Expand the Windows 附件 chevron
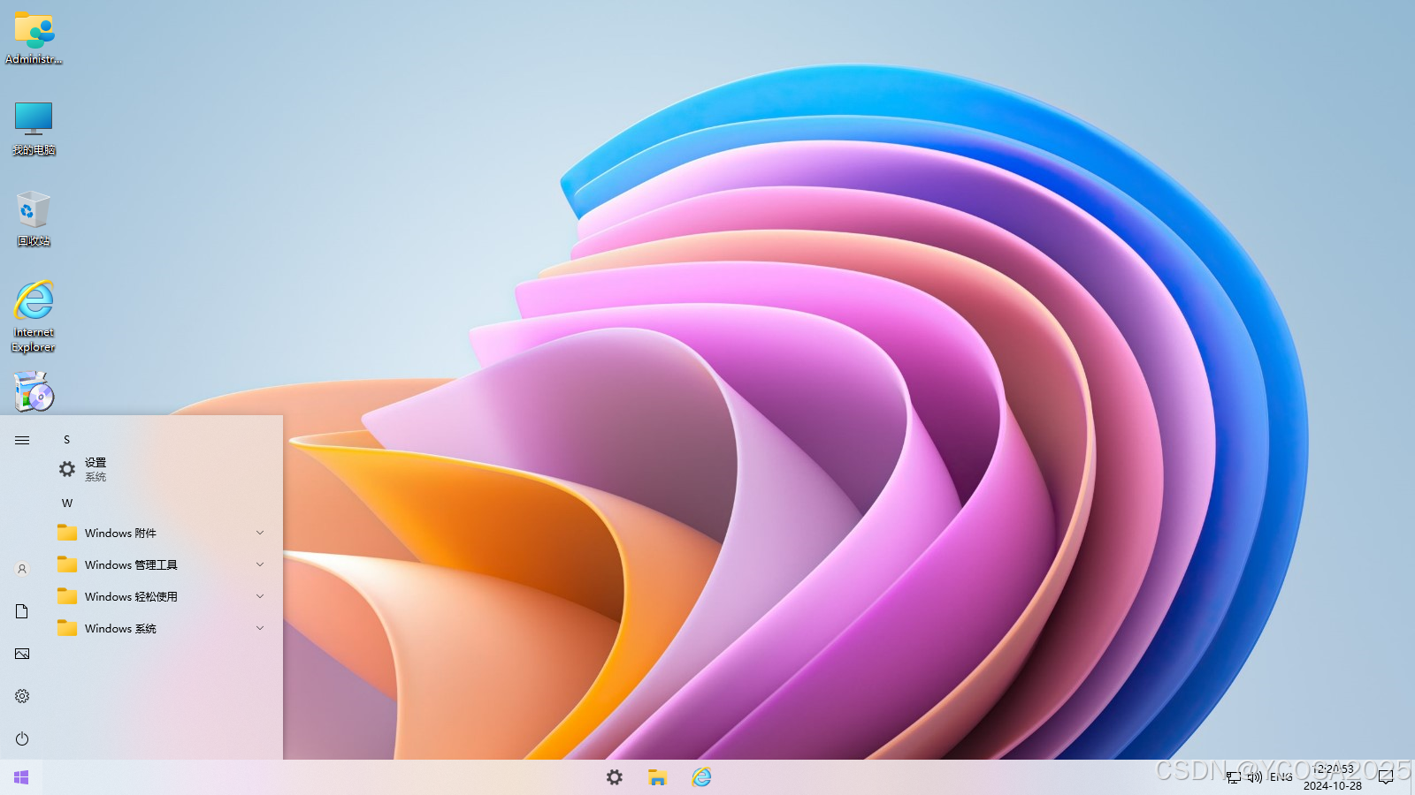The image size is (1415, 795). click(x=260, y=533)
